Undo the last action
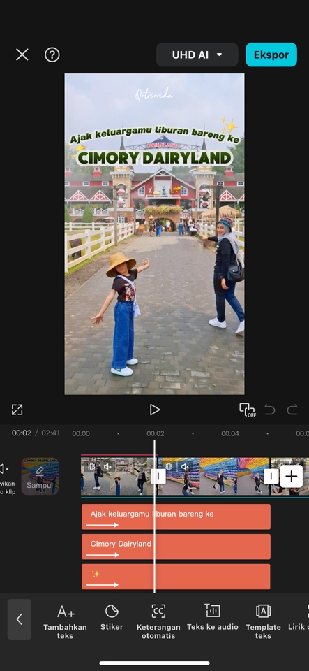 click(270, 410)
